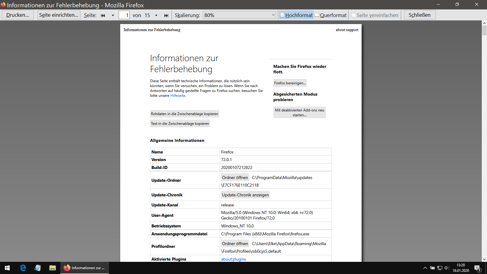
Task: Open the notification center icon
Action: pyautogui.click(x=477, y=268)
